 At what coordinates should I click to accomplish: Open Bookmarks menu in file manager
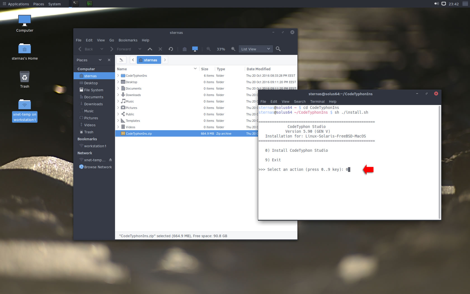point(128,40)
